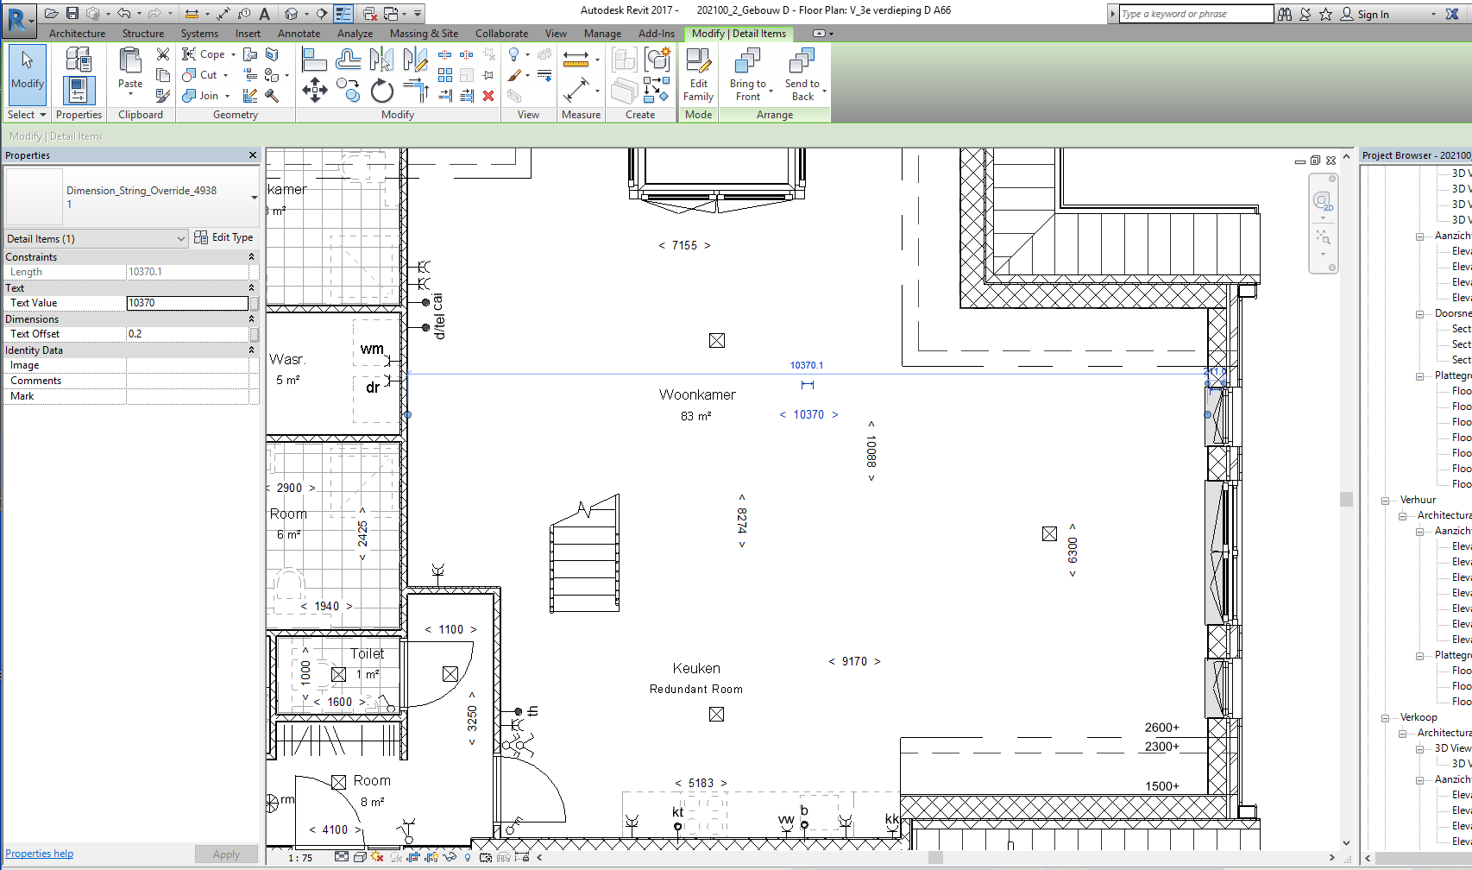This screenshot has height=870, width=1472.
Task: Click the drawing area vertical scrollbar thumb
Action: [1346, 499]
